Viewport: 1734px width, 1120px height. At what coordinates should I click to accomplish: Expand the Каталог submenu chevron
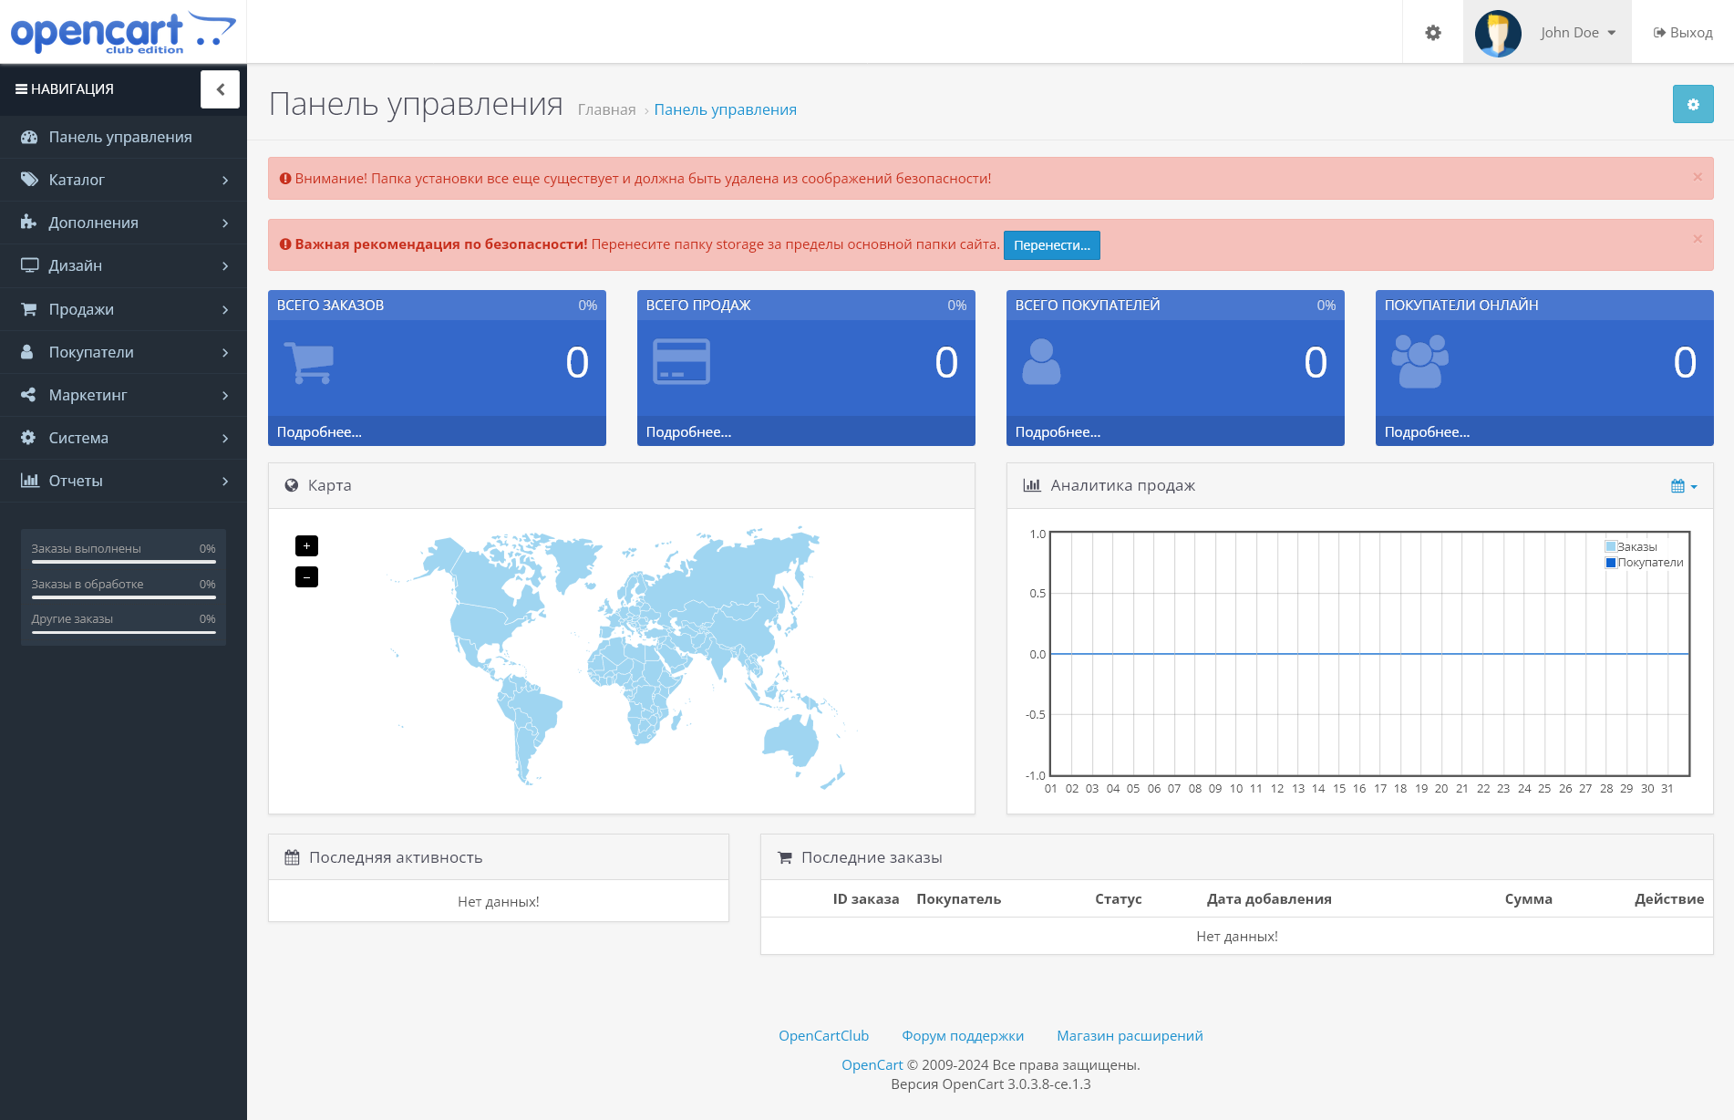coord(225,180)
